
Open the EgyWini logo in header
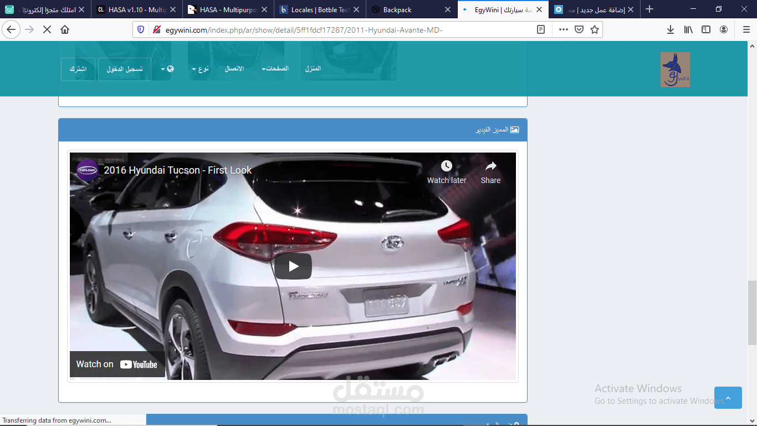point(675,69)
